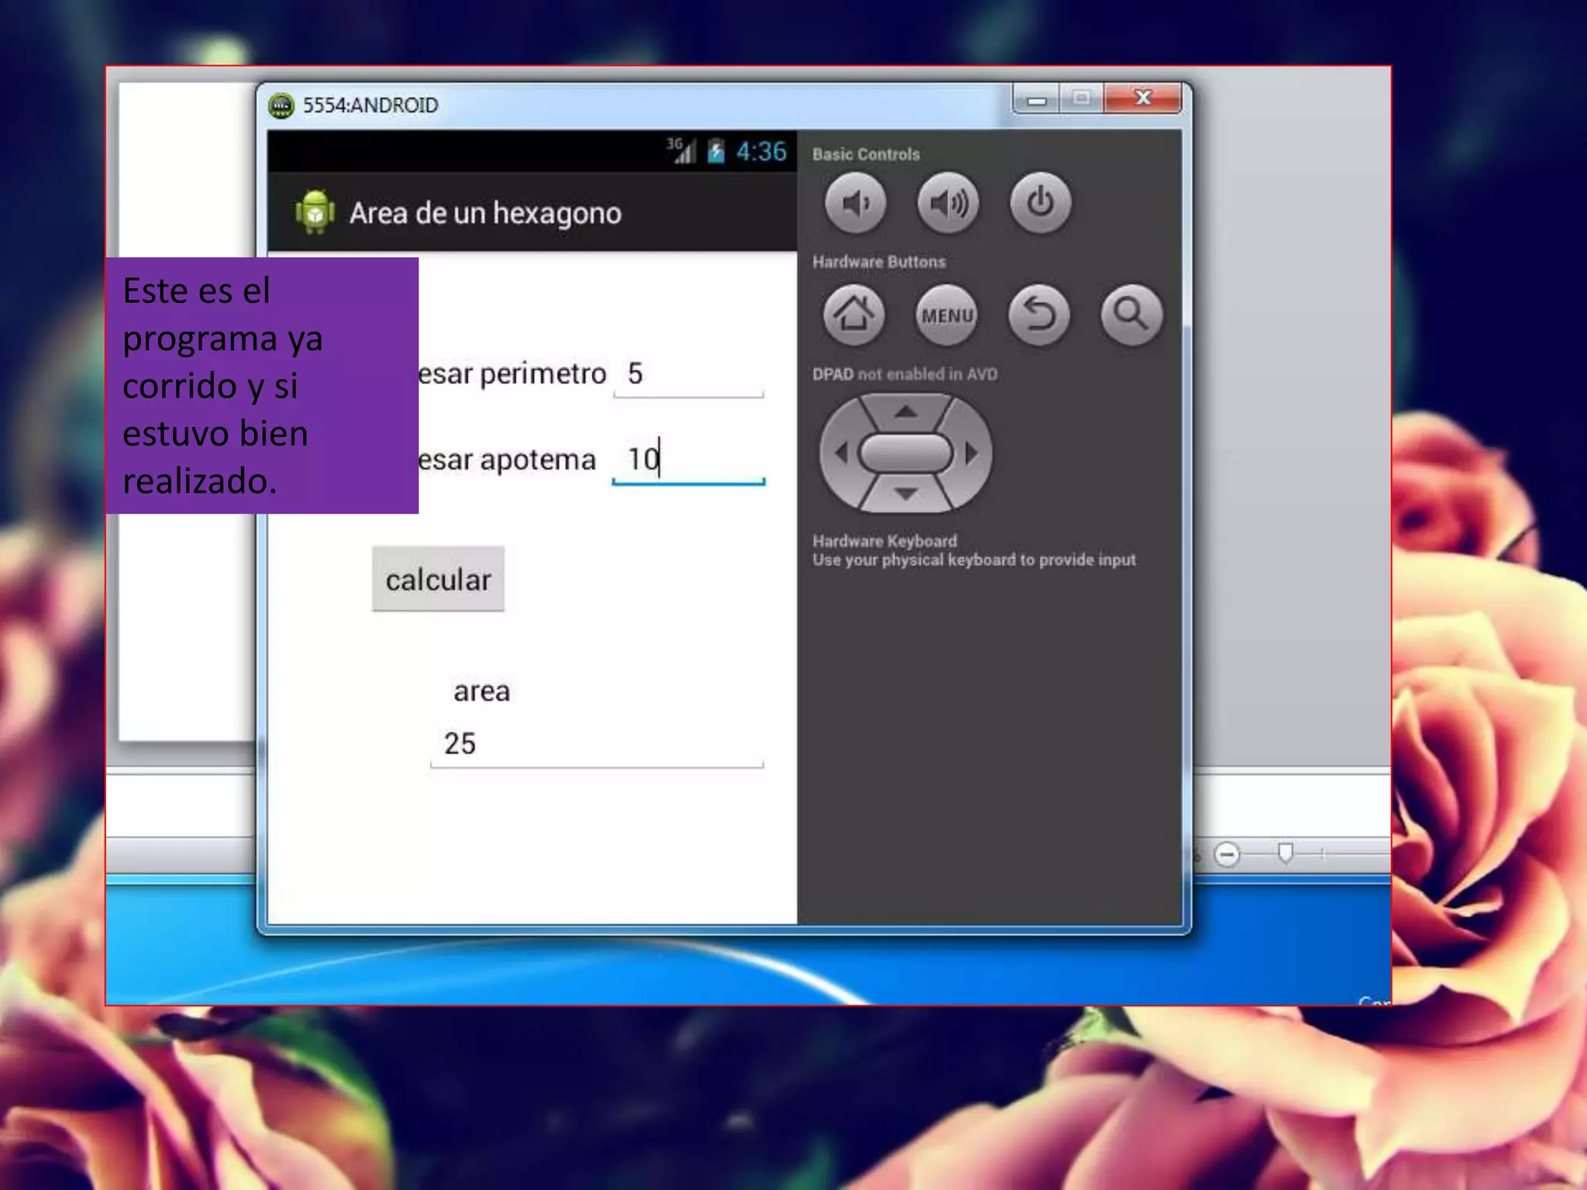The width and height of the screenshot is (1587, 1190).
Task: Click the zoom slider handle
Action: click(x=1286, y=853)
